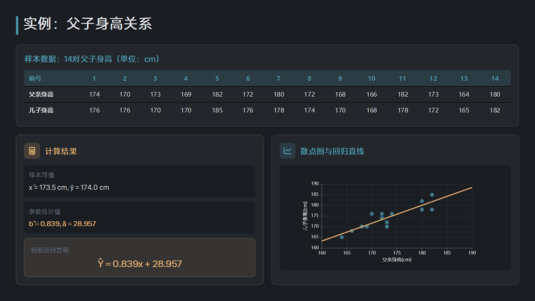Click son's height 178 in column 11
The width and height of the screenshot is (535, 301).
click(x=403, y=110)
